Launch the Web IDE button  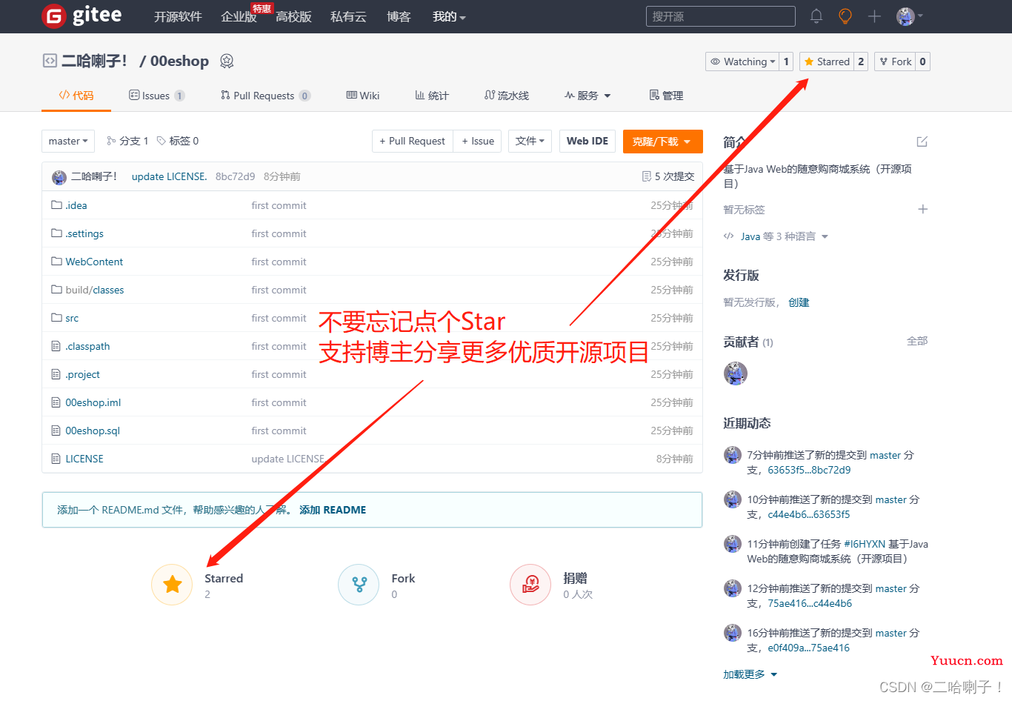(587, 141)
